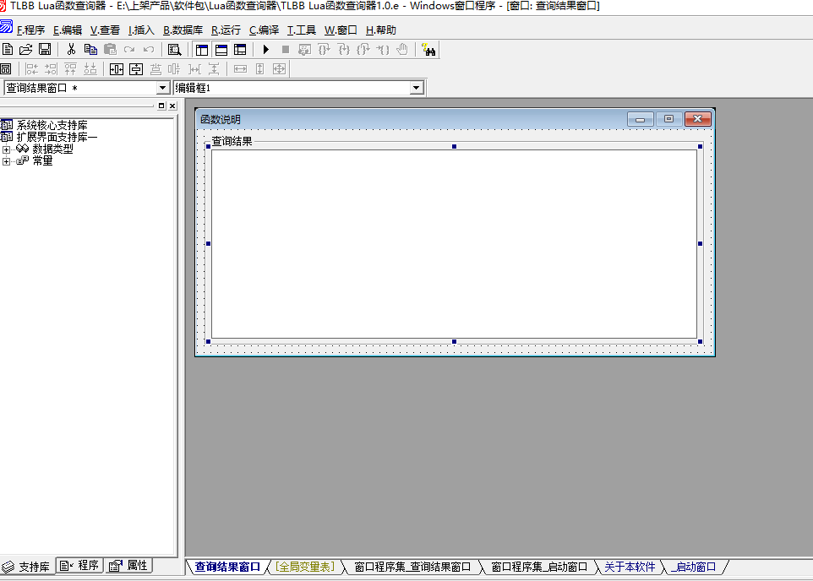Click inside the 查询结果 edit box
Screen dimensions: 813x581
pyautogui.click(x=453, y=244)
